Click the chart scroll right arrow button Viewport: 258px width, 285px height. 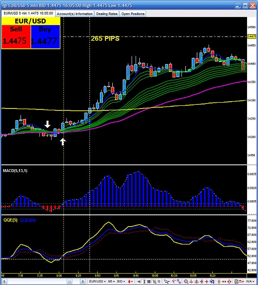pos(83,281)
